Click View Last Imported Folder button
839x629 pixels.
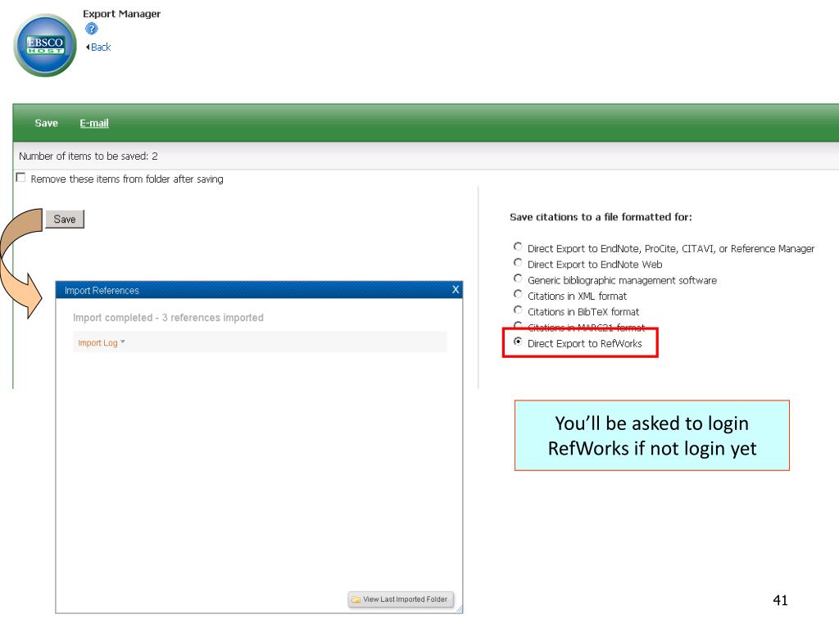(401, 600)
